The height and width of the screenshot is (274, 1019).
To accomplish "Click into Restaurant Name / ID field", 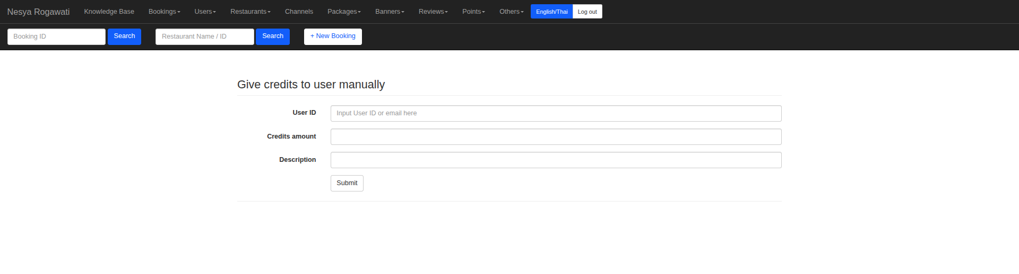I will tap(204, 36).
